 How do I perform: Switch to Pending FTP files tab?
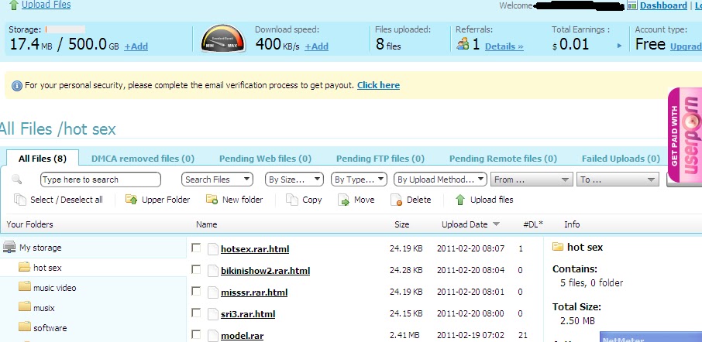click(x=380, y=159)
